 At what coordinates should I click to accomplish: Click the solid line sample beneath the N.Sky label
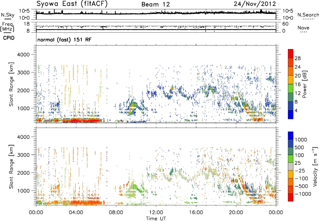[8, 19]
